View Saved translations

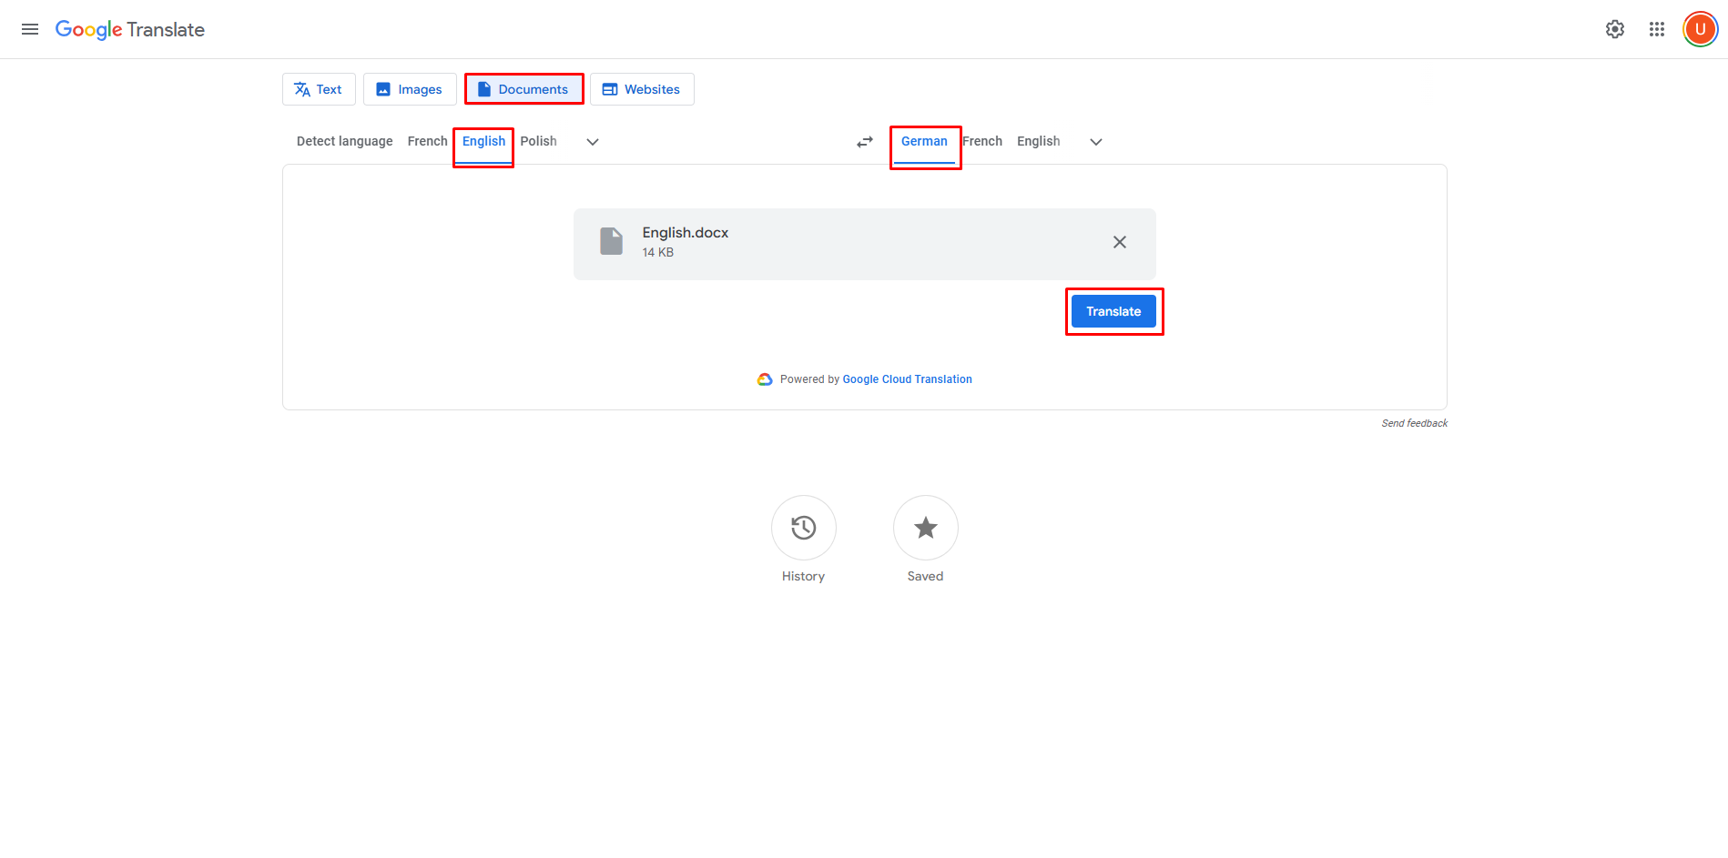click(x=925, y=528)
